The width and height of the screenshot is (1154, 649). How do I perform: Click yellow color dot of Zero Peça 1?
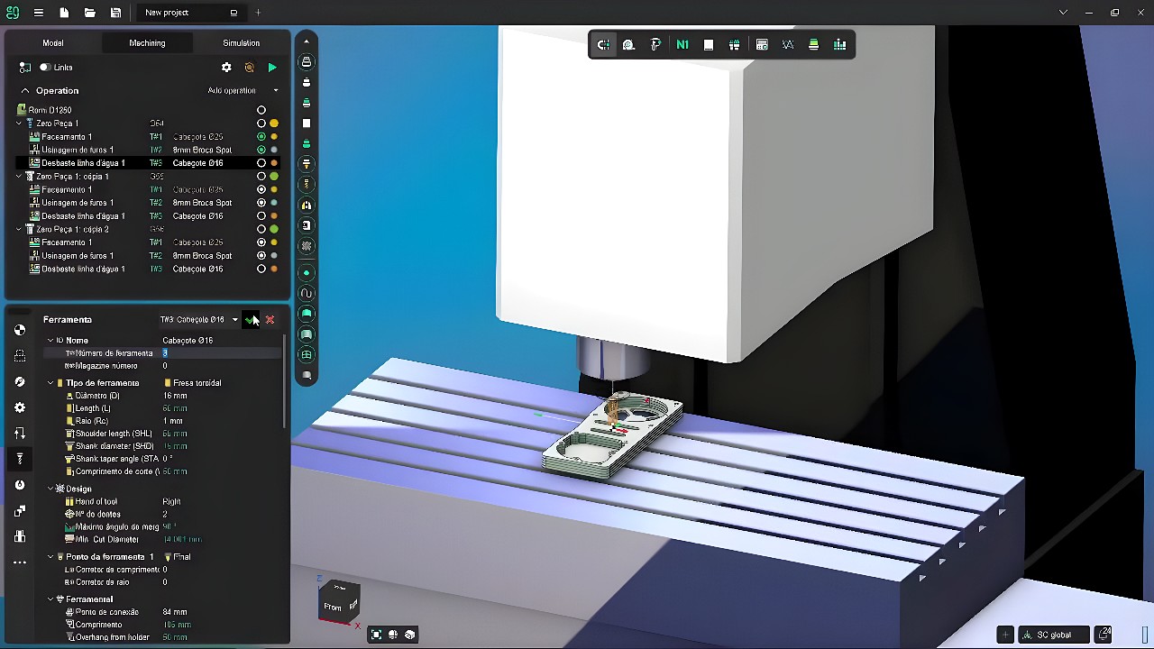click(x=274, y=123)
